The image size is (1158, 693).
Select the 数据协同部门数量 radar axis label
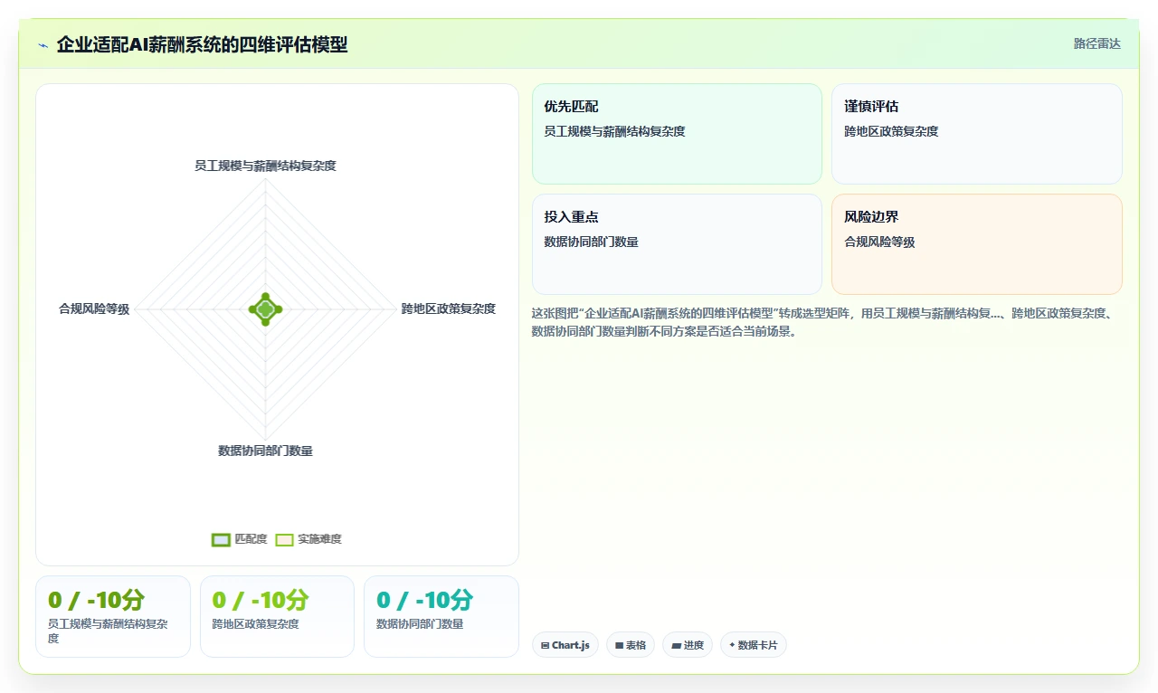(x=265, y=451)
